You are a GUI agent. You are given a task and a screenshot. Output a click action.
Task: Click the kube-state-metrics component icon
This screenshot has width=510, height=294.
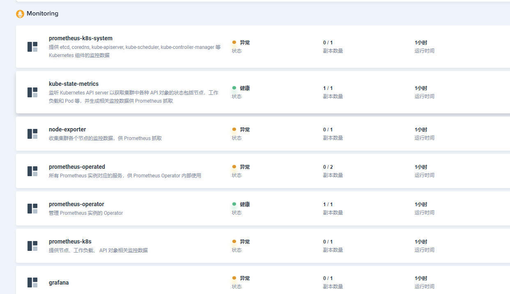pyautogui.click(x=32, y=92)
